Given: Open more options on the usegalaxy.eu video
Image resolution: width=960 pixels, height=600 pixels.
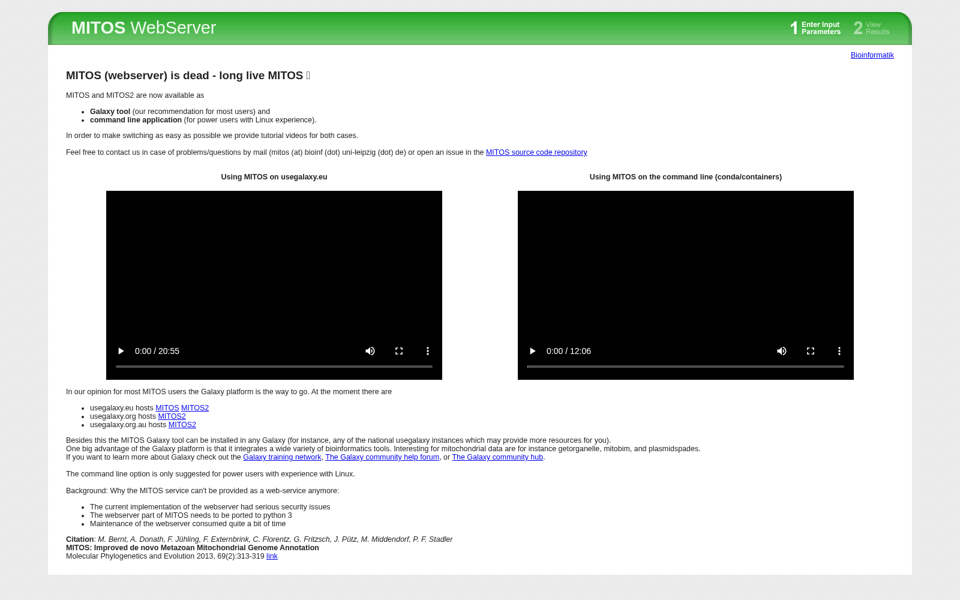Looking at the screenshot, I should pyautogui.click(x=428, y=351).
